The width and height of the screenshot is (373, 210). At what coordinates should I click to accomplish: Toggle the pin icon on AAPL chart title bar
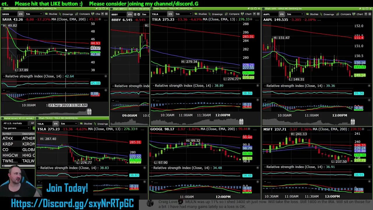[360, 9]
